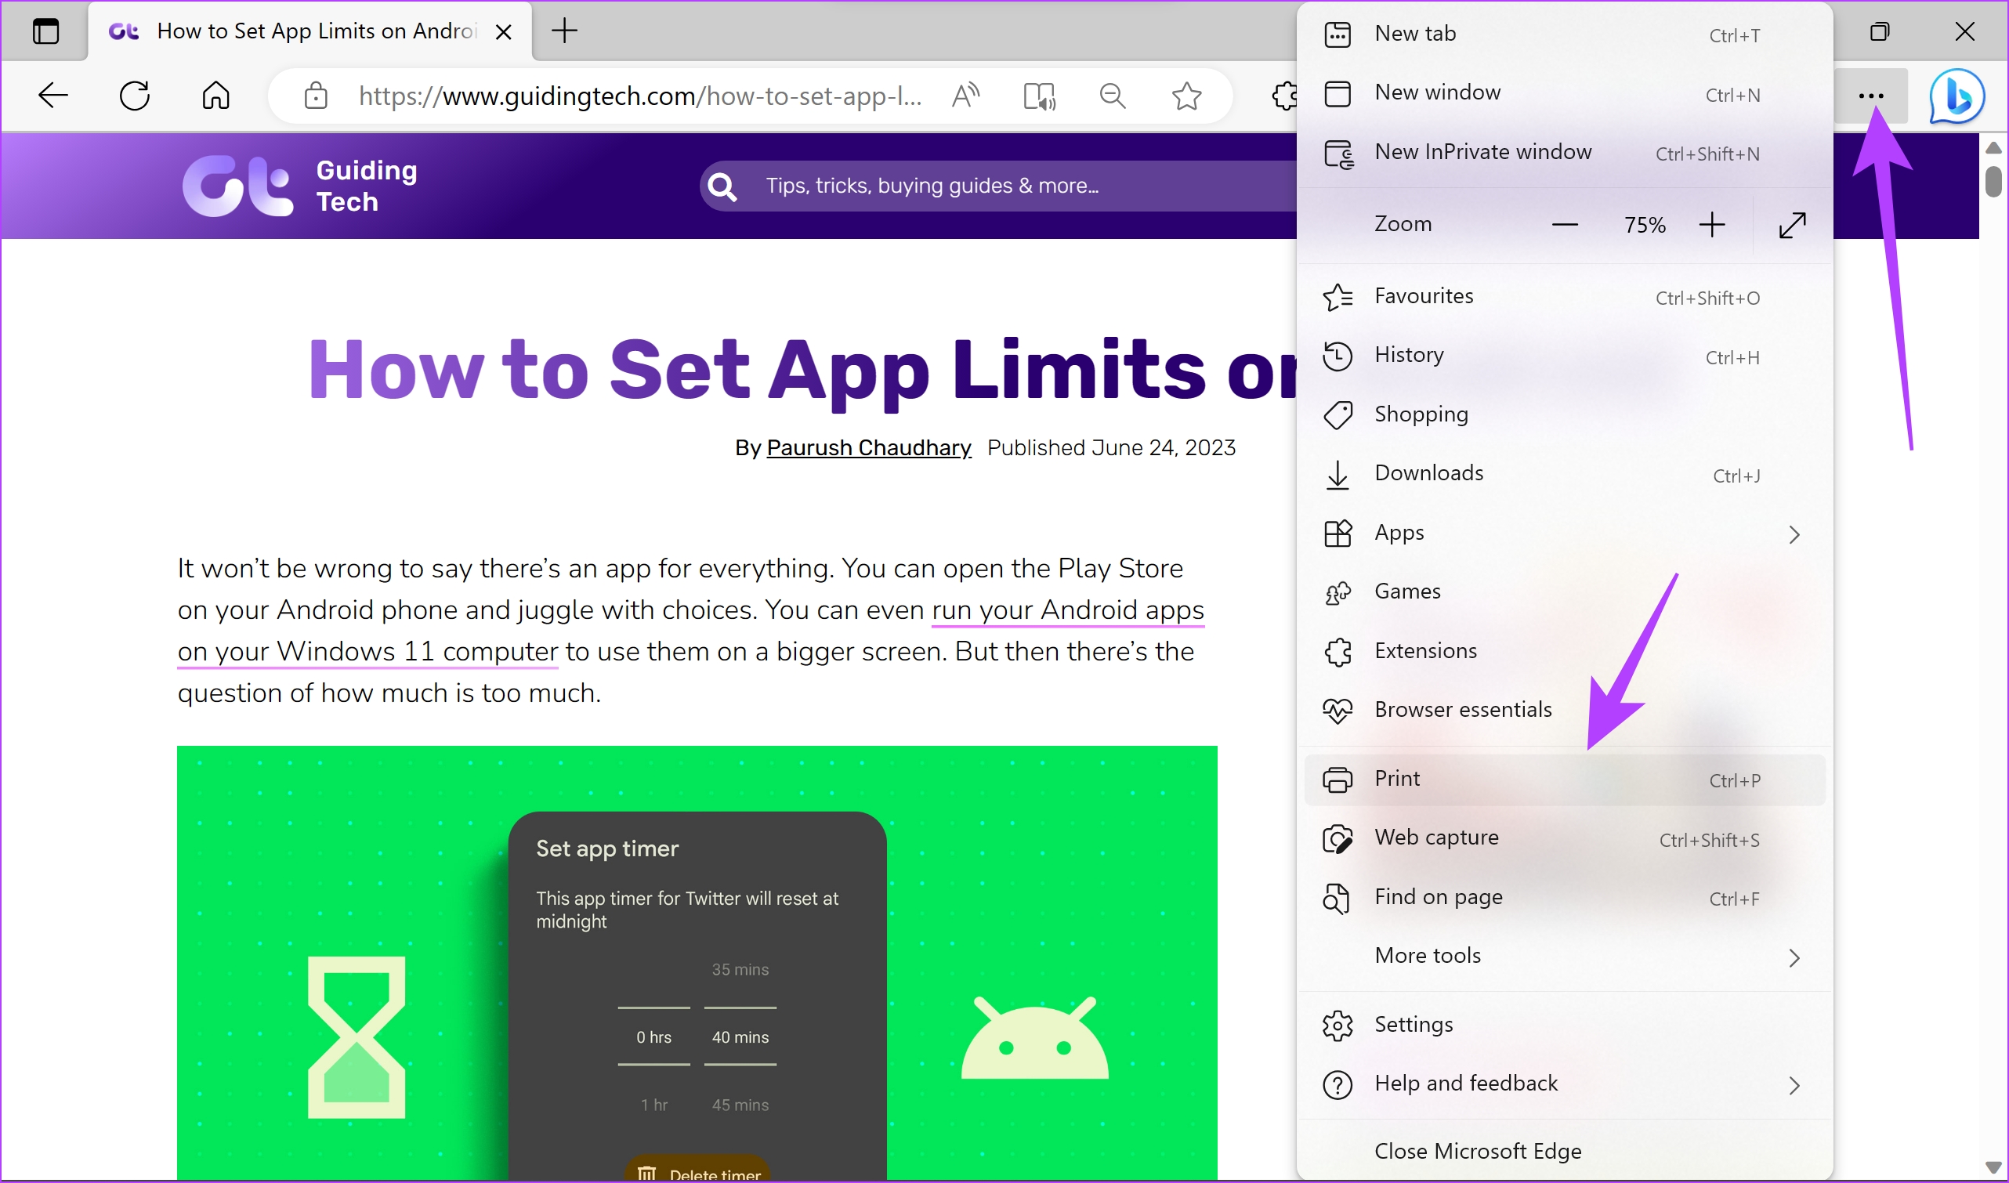Choose Print from the menu
Viewport: 2009px width, 1183px height.
(x=1564, y=780)
